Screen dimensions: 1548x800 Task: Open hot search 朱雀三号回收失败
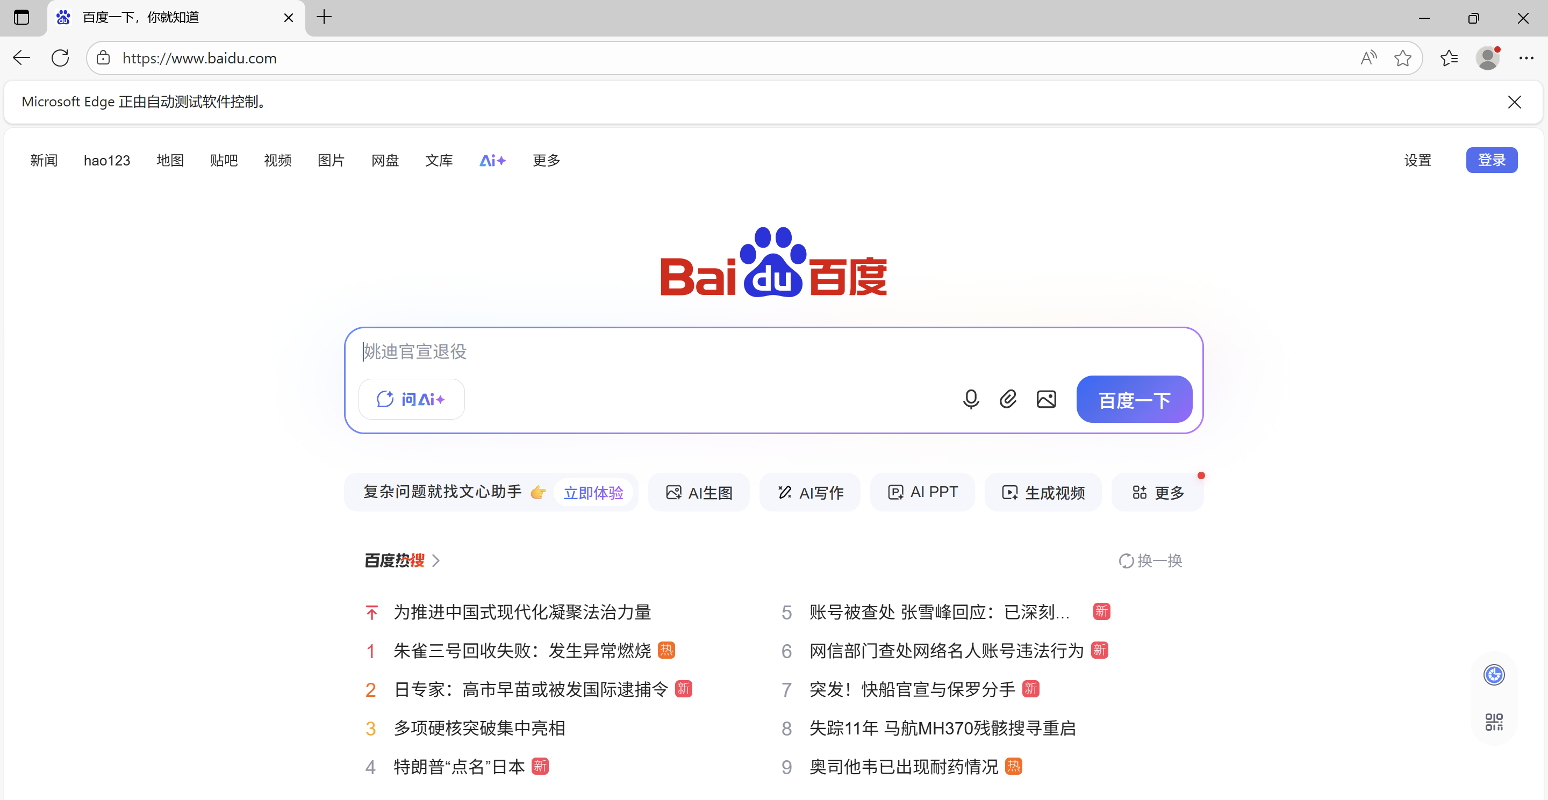[522, 651]
